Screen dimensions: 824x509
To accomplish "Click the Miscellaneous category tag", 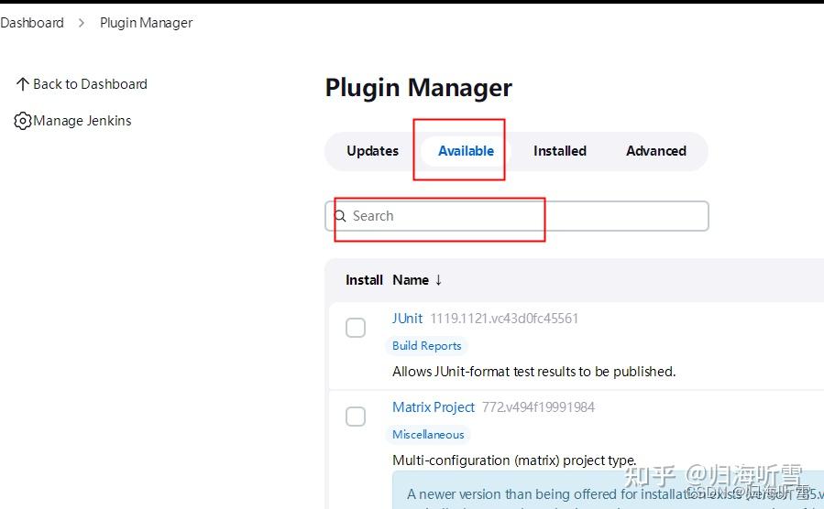I will [428, 435].
